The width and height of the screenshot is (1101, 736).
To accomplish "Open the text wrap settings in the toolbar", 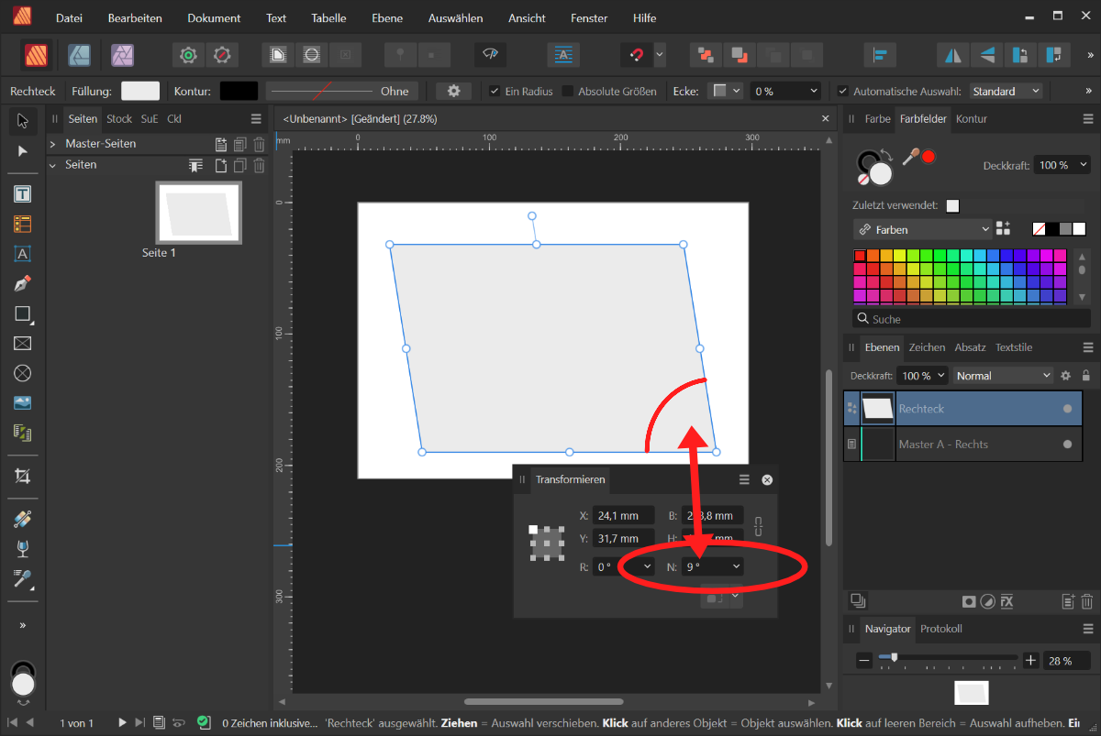I will [x=562, y=54].
